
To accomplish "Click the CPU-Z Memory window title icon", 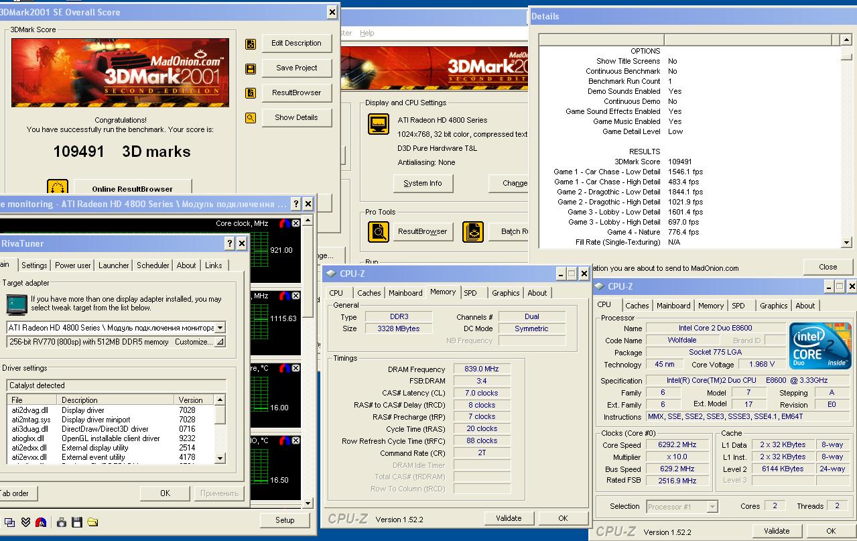I will 331,274.
